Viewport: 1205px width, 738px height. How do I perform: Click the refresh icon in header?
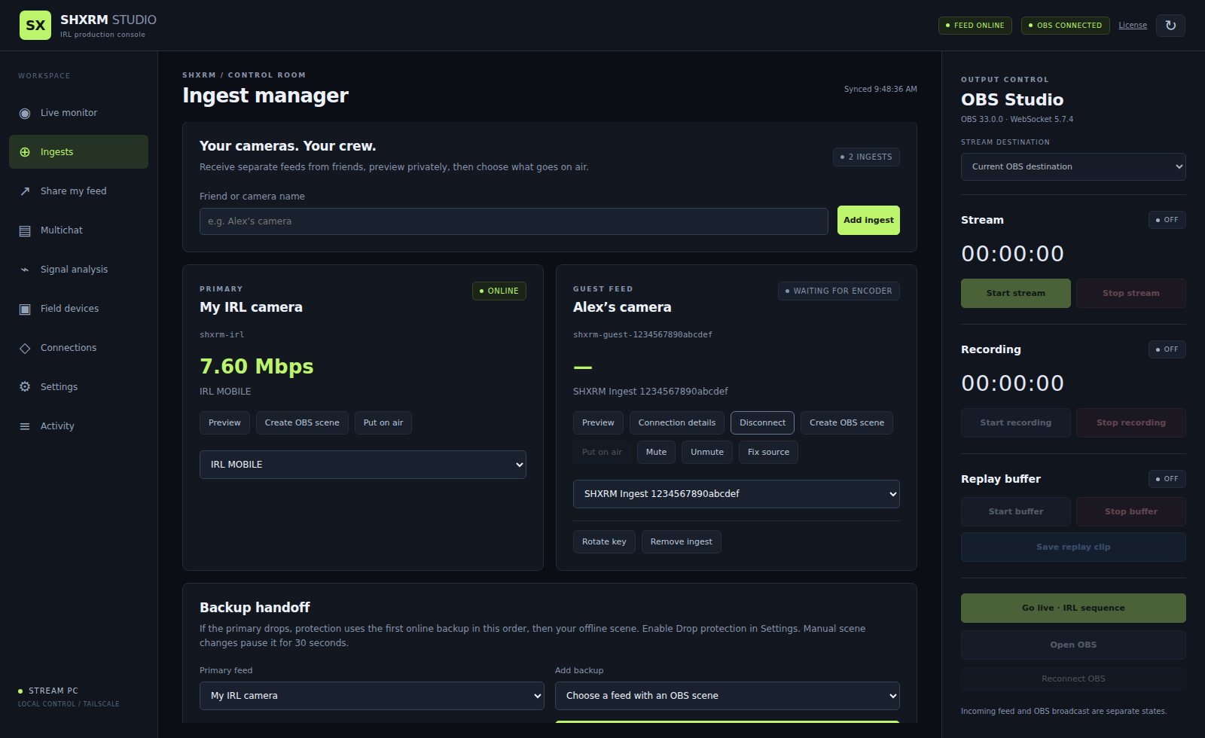(1170, 26)
